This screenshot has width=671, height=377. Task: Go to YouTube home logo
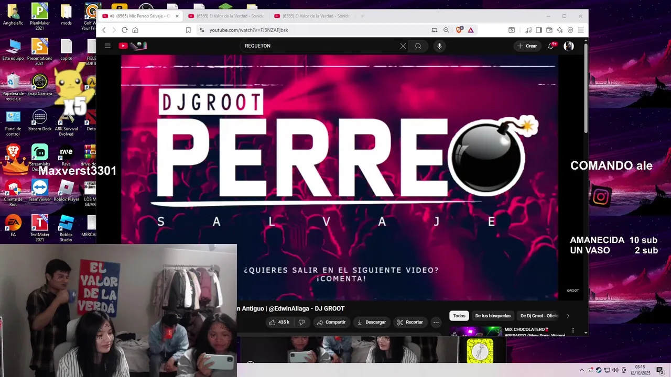click(133, 46)
